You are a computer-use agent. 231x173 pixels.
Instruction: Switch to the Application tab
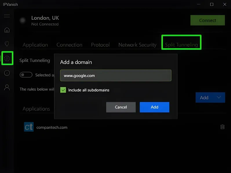(35, 45)
